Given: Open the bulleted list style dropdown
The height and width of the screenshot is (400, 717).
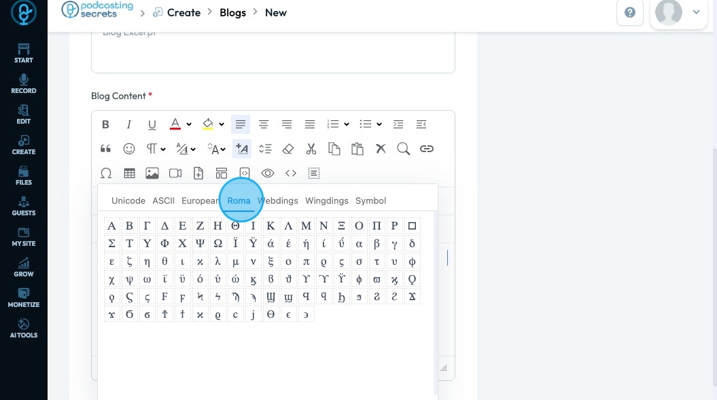Looking at the screenshot, I should [379, 124].
